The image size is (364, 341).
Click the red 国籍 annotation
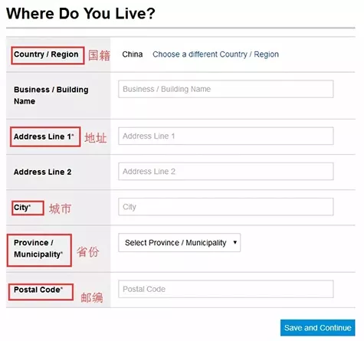click(99, 55)
